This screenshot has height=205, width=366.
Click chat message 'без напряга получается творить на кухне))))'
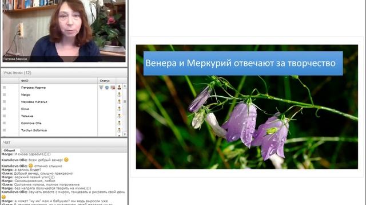coord(53,188)
